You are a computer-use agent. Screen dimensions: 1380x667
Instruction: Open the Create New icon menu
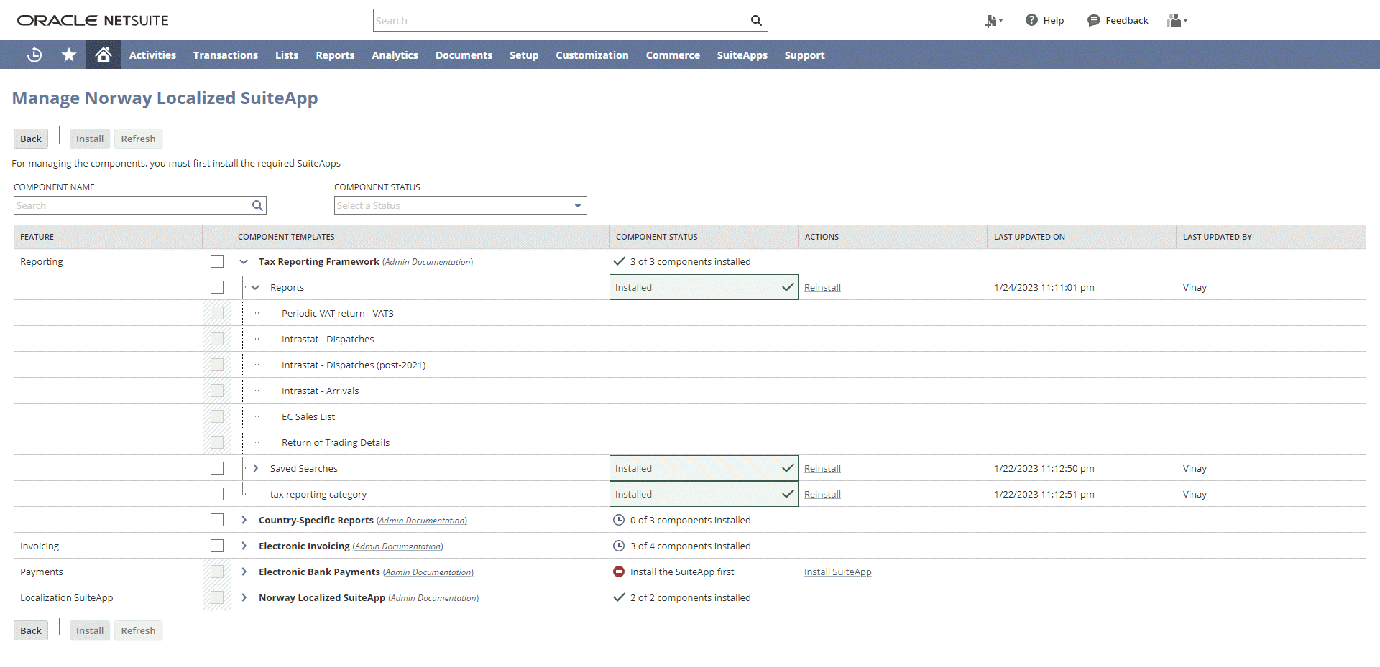[x=994, y=21]
